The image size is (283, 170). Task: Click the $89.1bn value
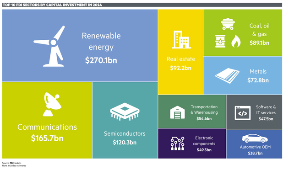click(259, 43)
